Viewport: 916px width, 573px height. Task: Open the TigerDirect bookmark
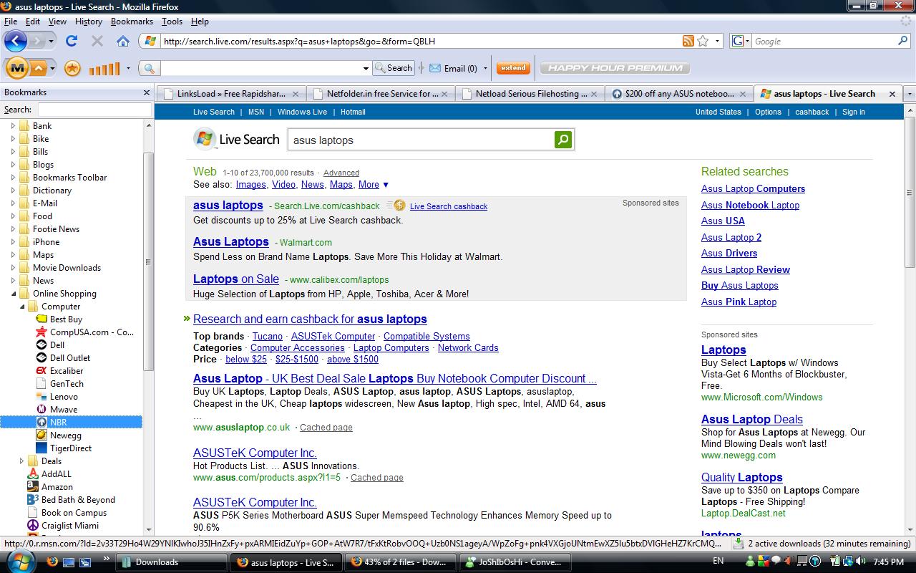71,448
